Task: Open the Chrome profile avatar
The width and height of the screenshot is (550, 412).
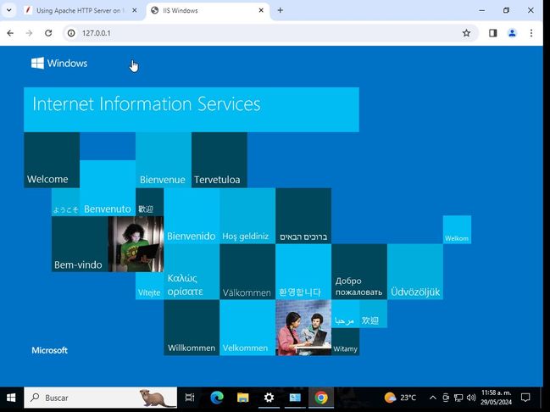Action: click(x=512, y=33)
